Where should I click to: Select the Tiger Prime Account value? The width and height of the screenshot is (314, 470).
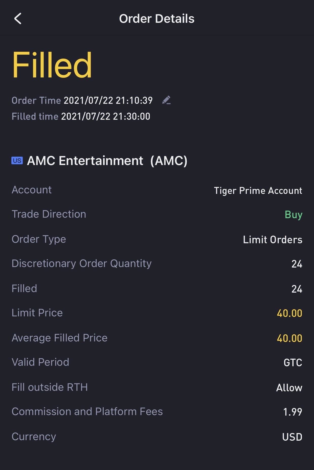click(x=258, y=191)
